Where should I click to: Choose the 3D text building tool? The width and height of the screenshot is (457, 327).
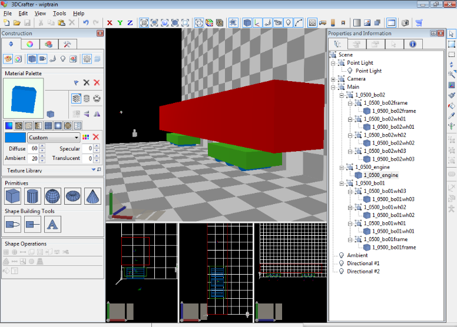click(x=52, y=224)
